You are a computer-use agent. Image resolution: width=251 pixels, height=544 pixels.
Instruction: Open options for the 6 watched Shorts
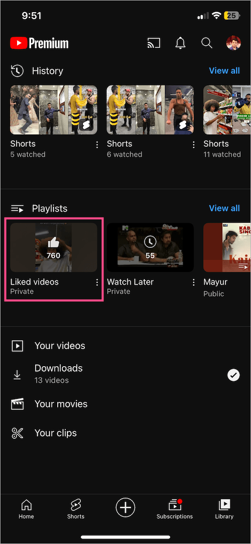194,145
